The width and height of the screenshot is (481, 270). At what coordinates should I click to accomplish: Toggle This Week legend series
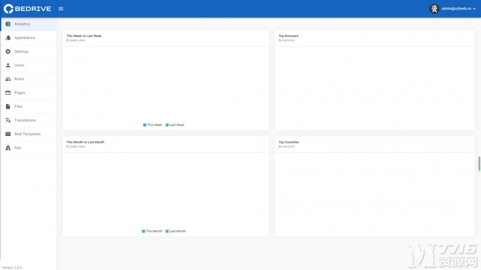tap(152, 125)
